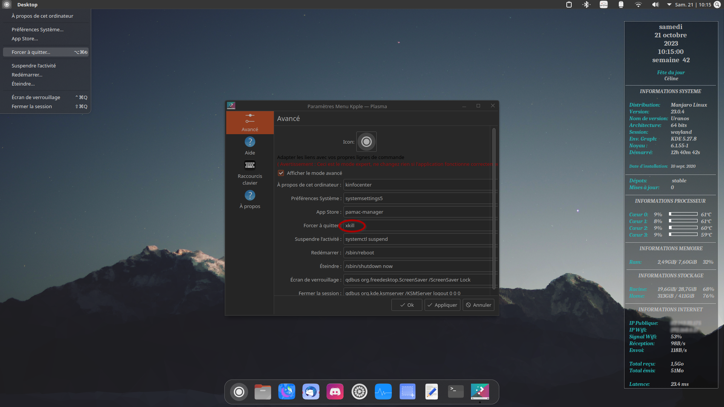Open the Aide section in settings sidebar
Screen dimensions: 724x407
250,146
